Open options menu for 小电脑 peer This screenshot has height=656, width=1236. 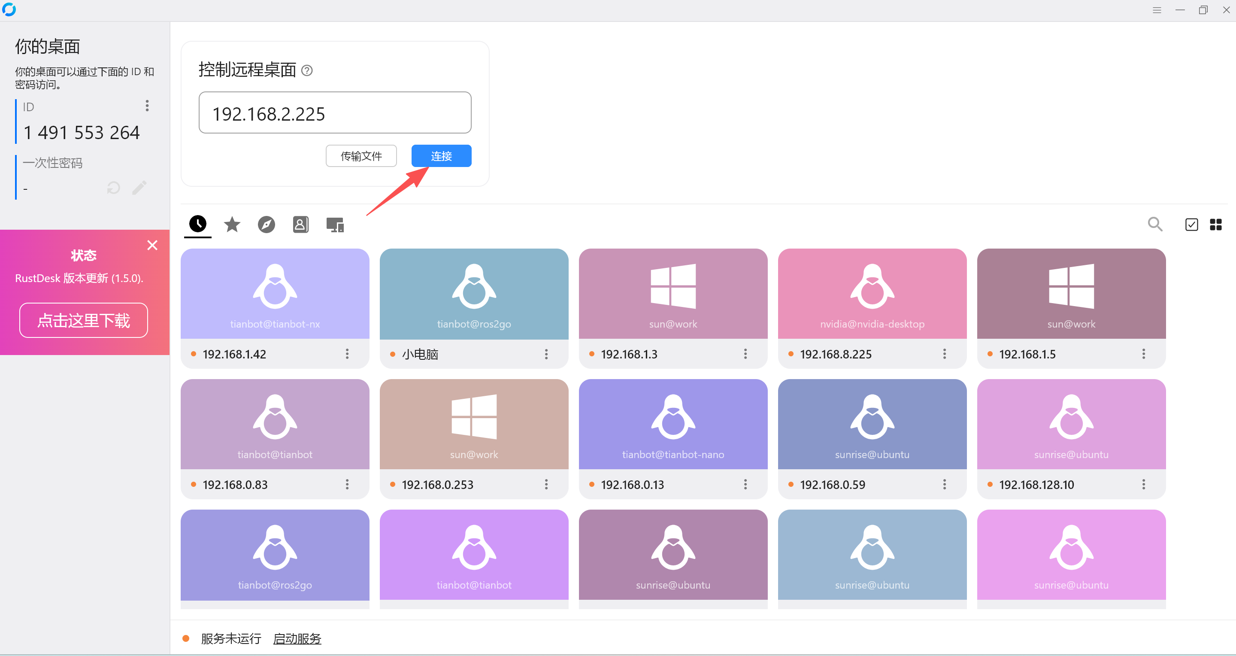(546, 354)
